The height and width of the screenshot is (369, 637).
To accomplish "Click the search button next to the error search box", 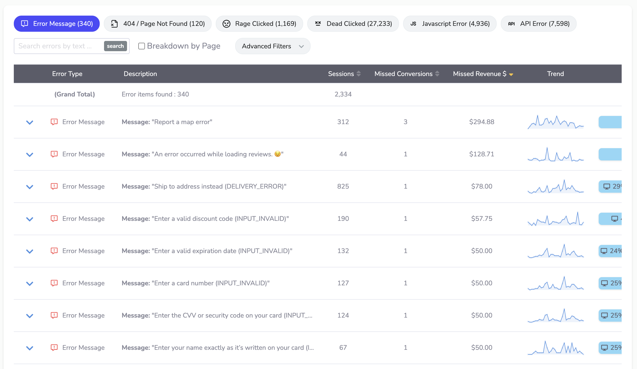I will tap(115, 46).
